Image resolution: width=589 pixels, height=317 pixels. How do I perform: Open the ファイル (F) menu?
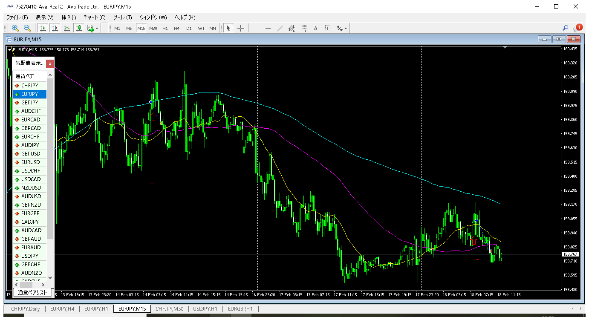click(x=17, y=17)
